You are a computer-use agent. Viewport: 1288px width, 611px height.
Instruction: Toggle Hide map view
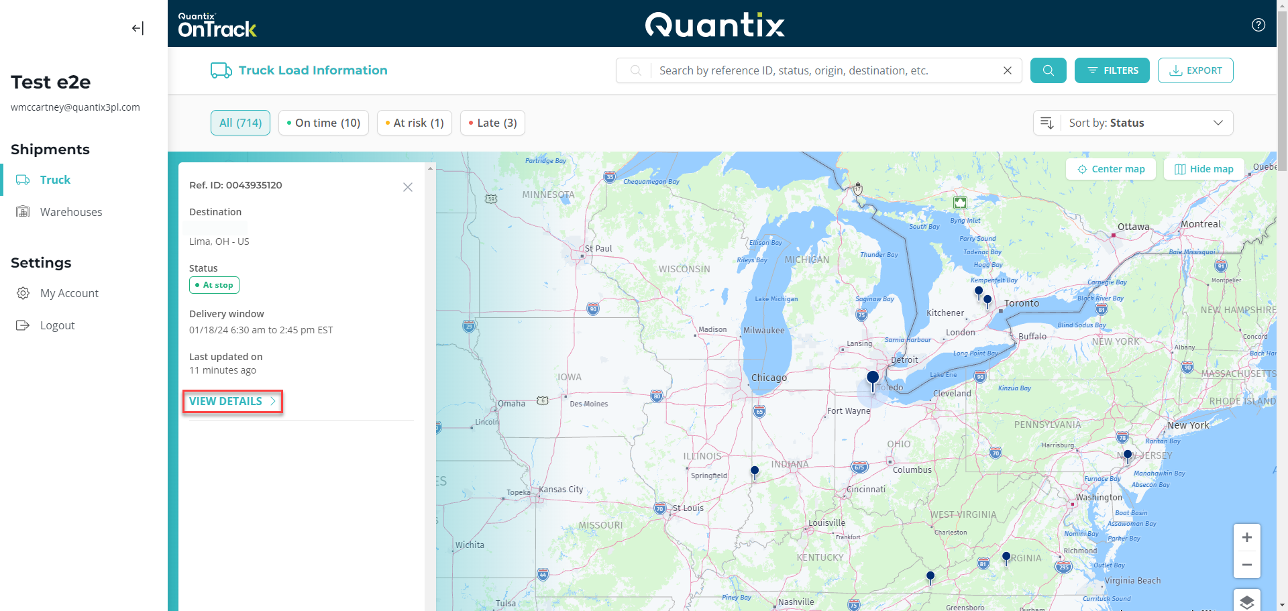[1204, 169]
